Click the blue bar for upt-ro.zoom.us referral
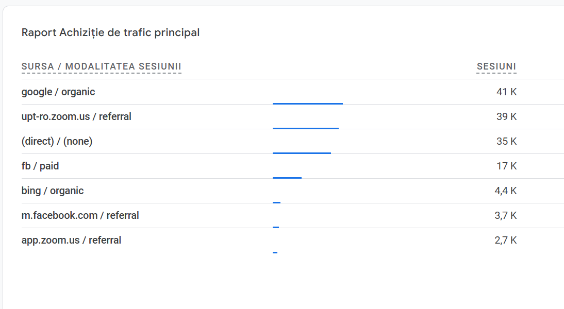The height and width of the screenshot is (309, 564). point(305,128)
